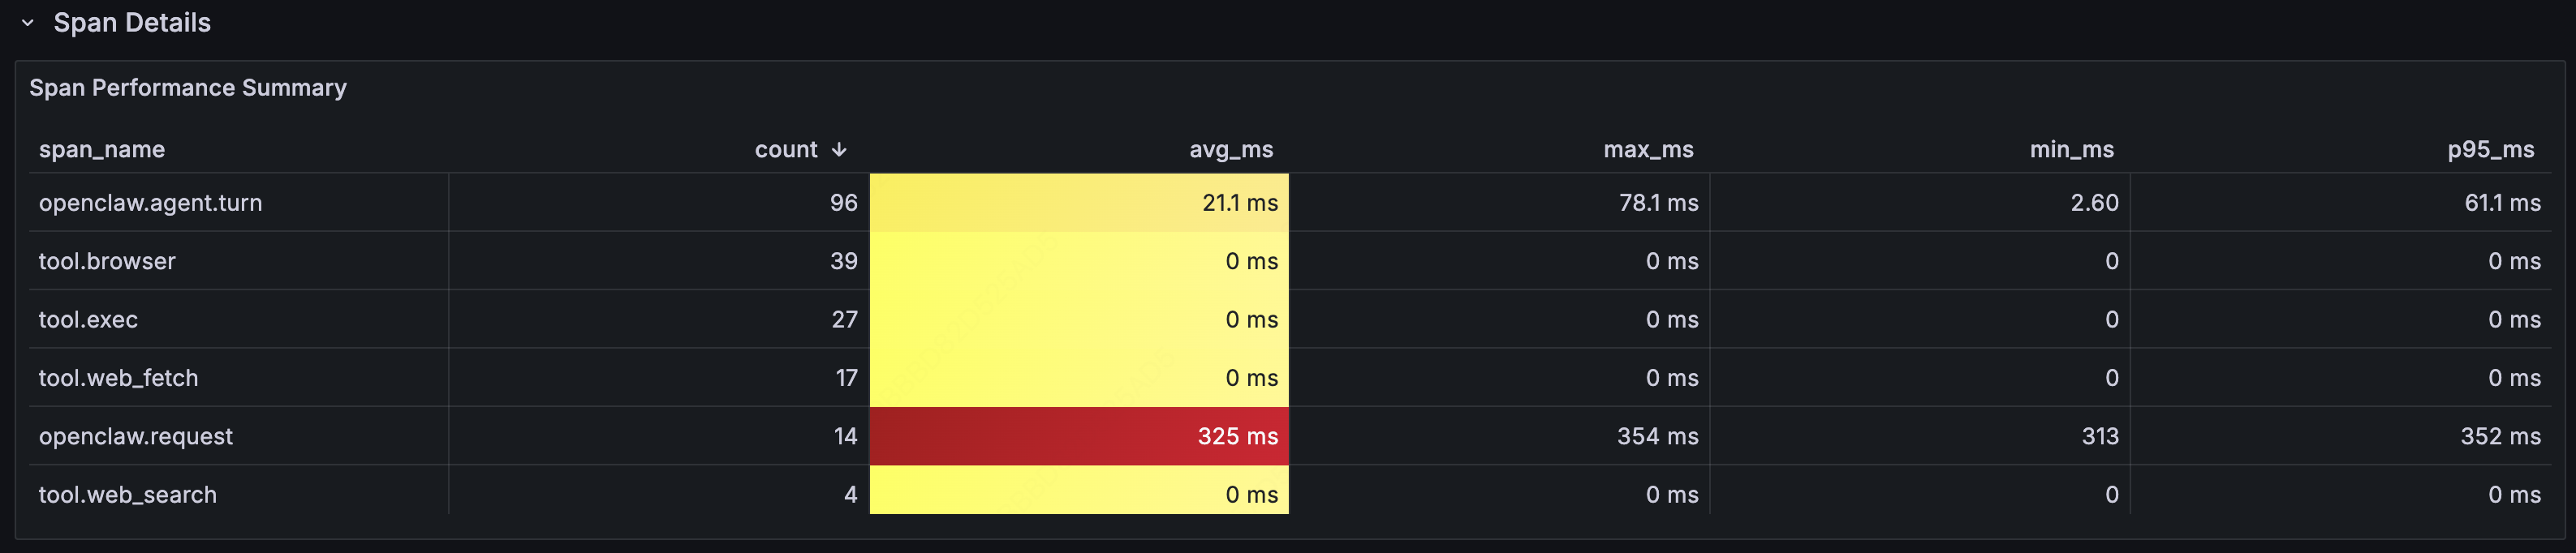The height and width of the screenshot is (553, 2576).
Task: Click the count column header
Action: tap(786, 150)
